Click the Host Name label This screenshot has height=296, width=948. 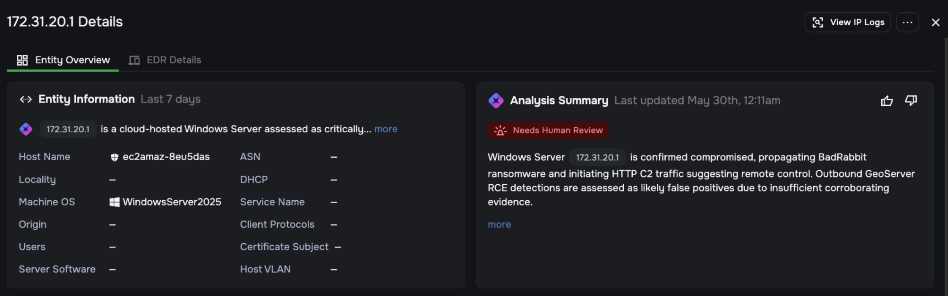point(44,157)
